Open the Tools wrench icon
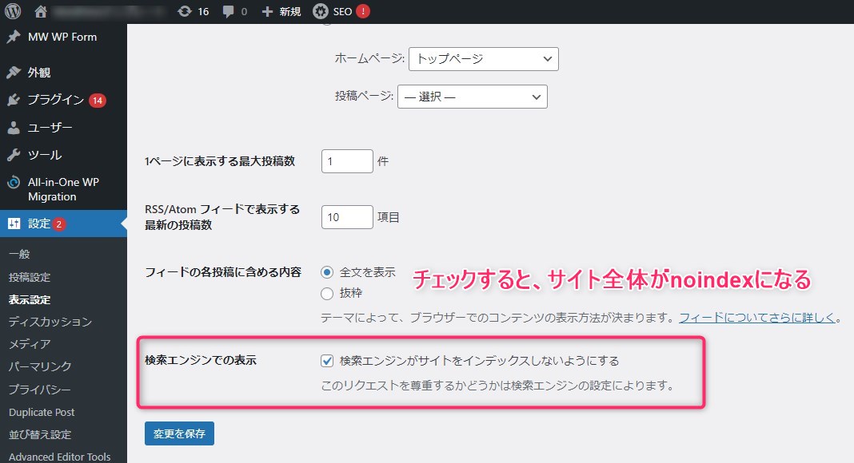This screenshot has height=463, width=854. tap(14, 155)
